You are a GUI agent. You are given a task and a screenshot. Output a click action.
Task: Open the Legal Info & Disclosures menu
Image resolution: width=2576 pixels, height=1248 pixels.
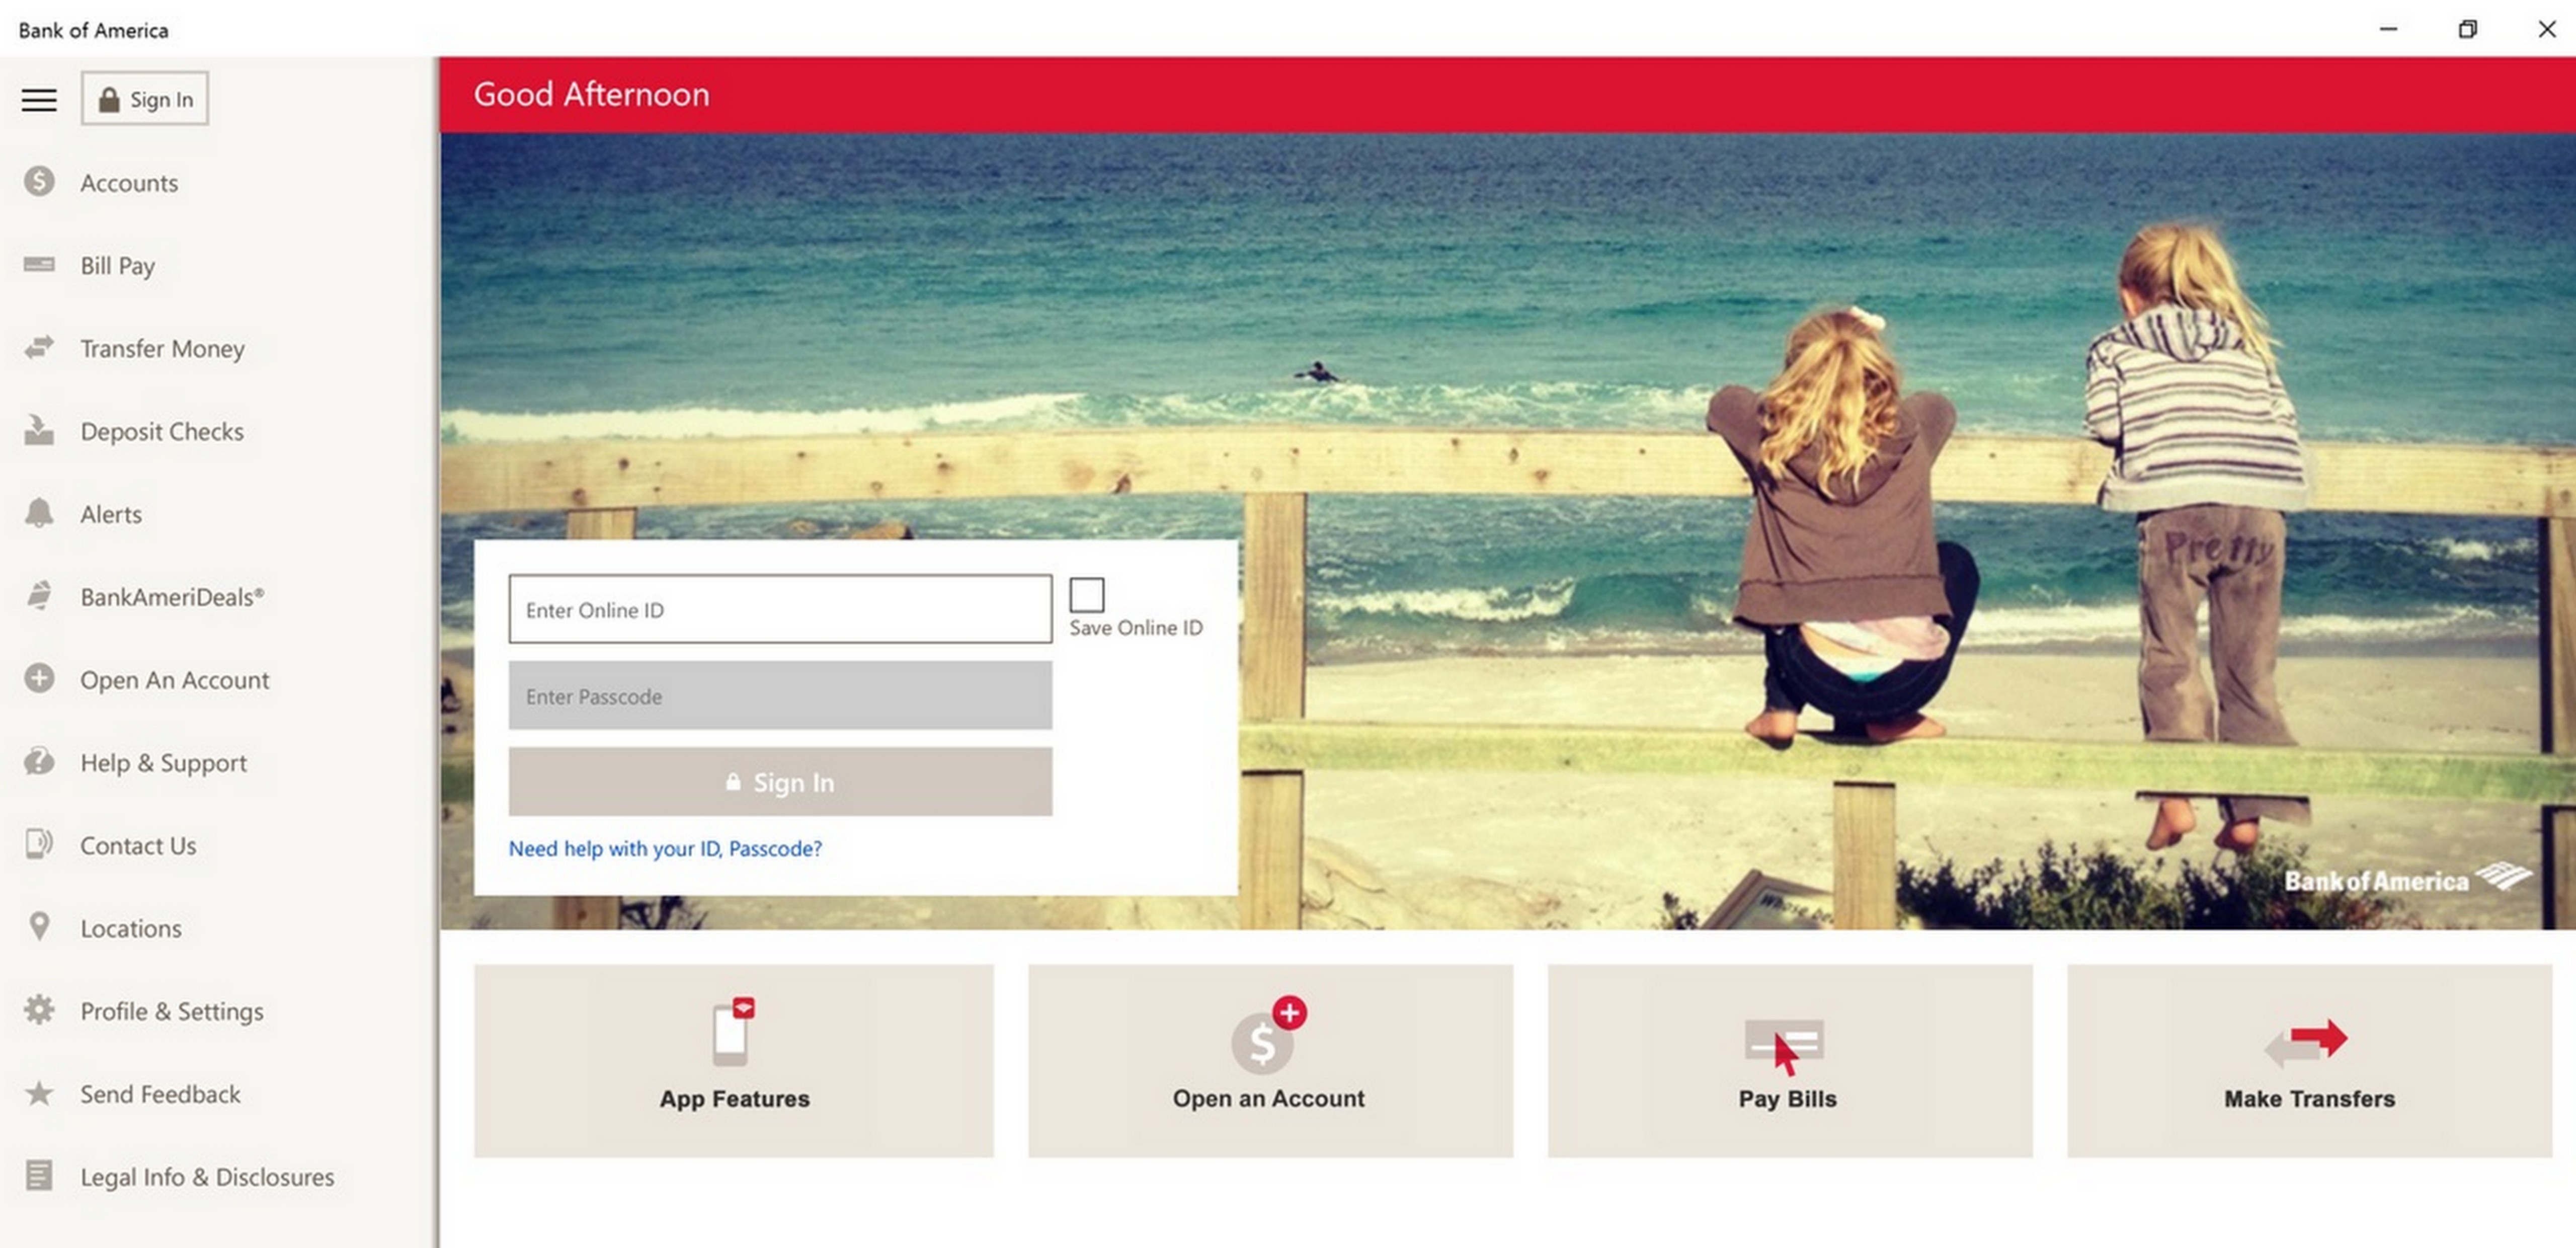click(x=207, y=1176)
